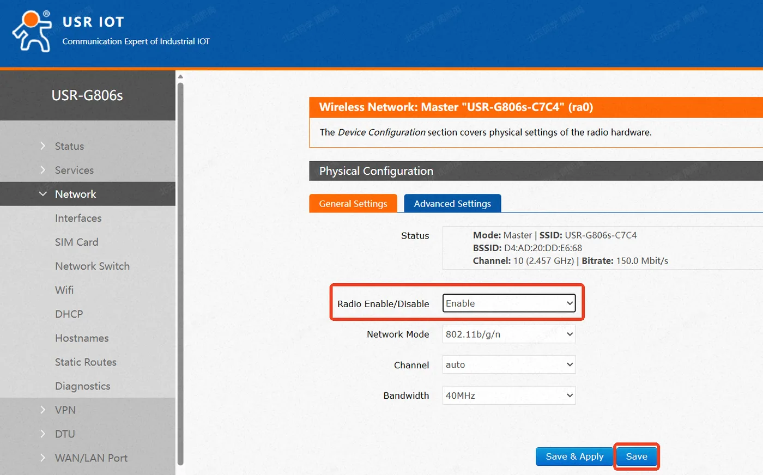Click the USR IOT running-man logo

click(x=32, y=31)
